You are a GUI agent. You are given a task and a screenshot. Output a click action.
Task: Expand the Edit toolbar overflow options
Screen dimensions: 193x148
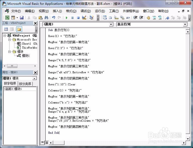pos(189,18)
